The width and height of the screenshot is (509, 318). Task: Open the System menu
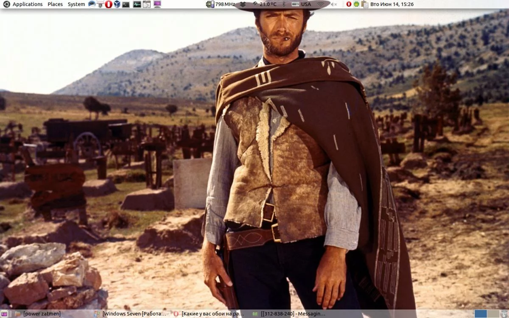tap(76, 4)
